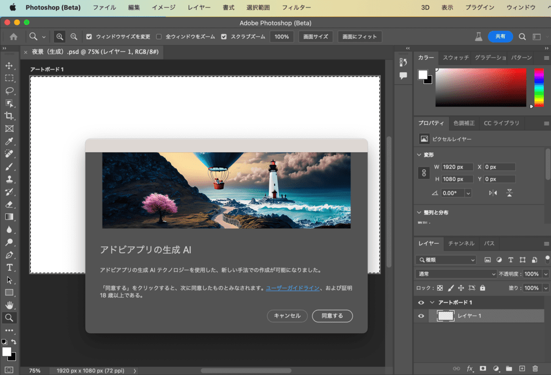The height and width of the screenshot is (375, 551).
Task: Add layer mask icon
Action: point(483,368)
